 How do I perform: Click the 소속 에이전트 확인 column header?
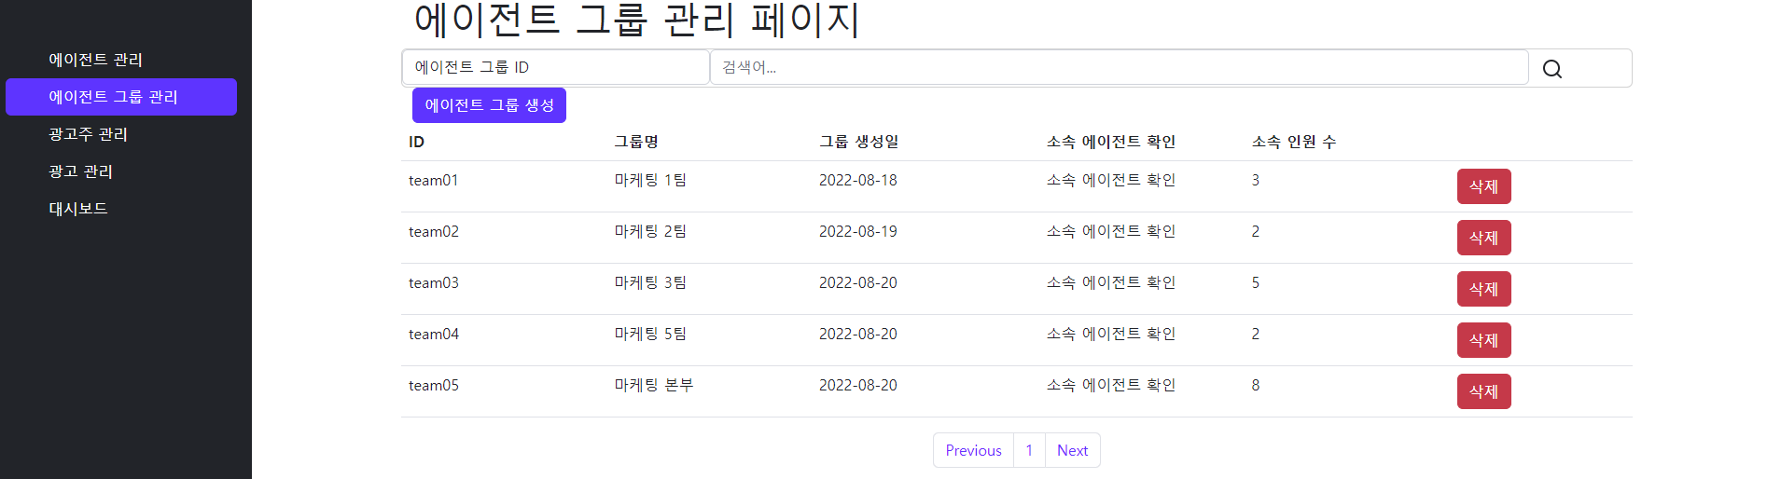tap(1110, 142)
